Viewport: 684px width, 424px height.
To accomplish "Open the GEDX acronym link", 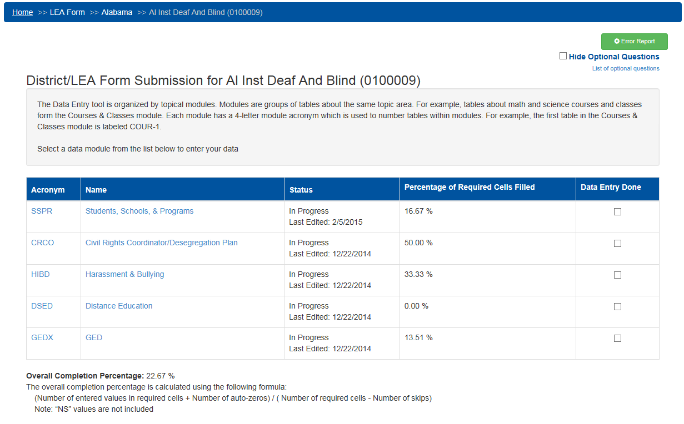I will [x=42, y=338].
